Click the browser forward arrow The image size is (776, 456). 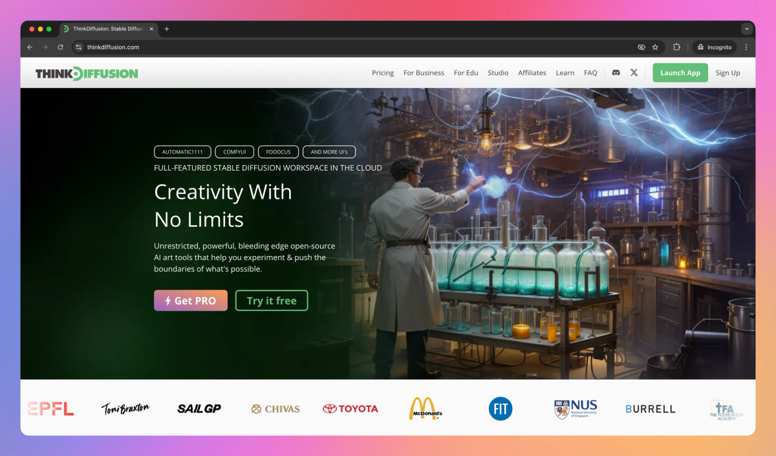point(45,47)
